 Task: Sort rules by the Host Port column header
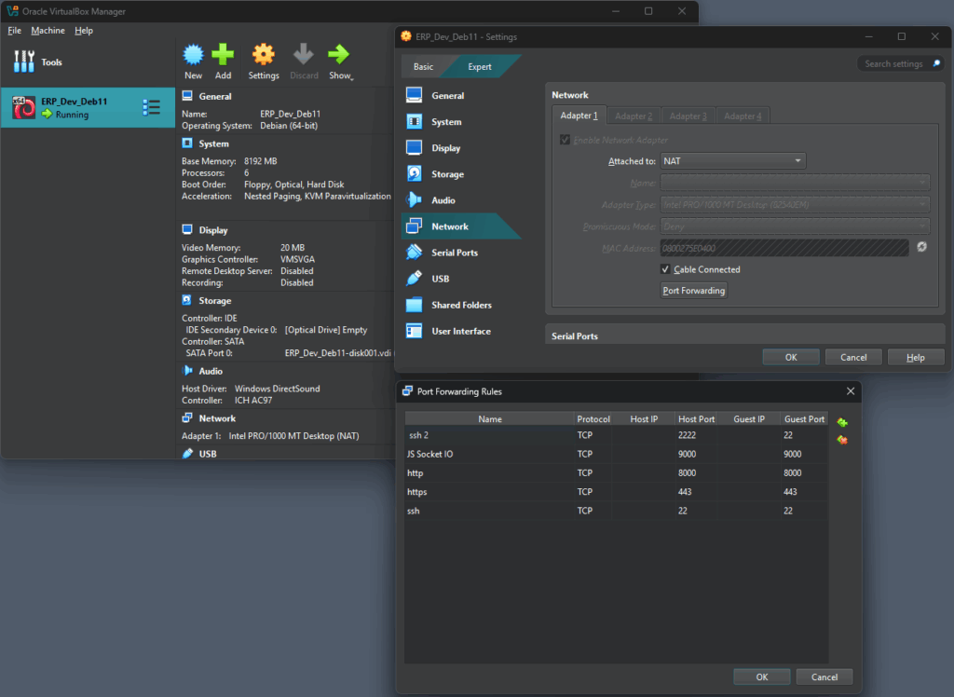pos(696,418)
